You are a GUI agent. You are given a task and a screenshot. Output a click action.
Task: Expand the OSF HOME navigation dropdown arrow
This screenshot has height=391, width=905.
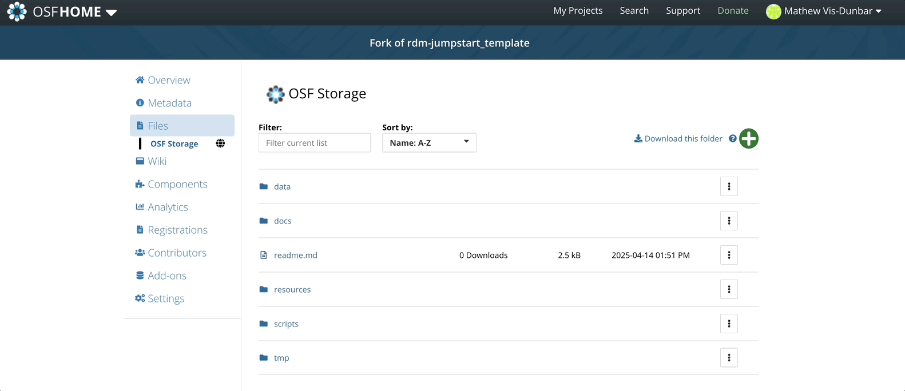112,13
